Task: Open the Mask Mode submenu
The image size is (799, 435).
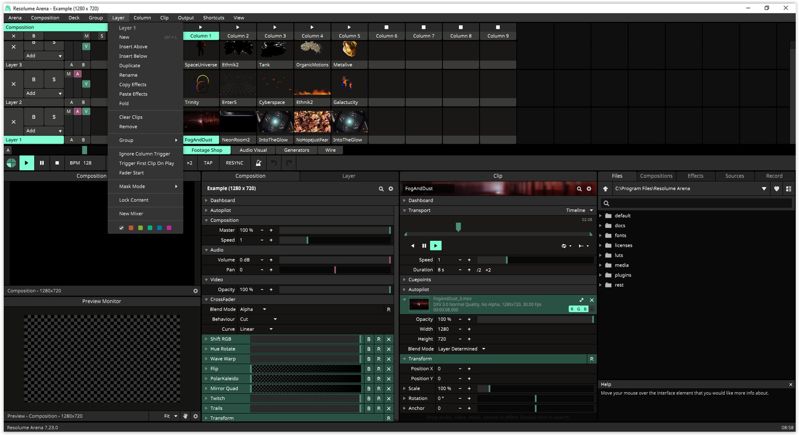Action: tap(145, 187)
